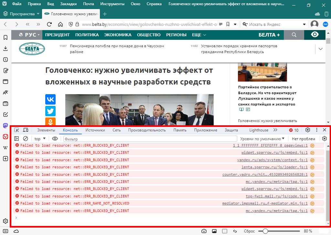Open the widget.sparrow.ru/js/embed.js:1 source link
The height and width of the screenshot is (235, 331).
[274, 152]
